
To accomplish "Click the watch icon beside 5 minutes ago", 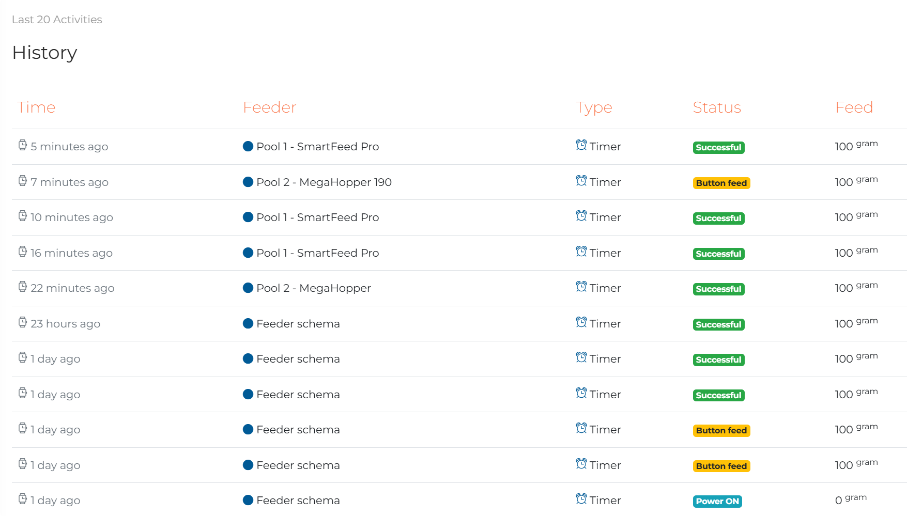I will click(22, 145).
